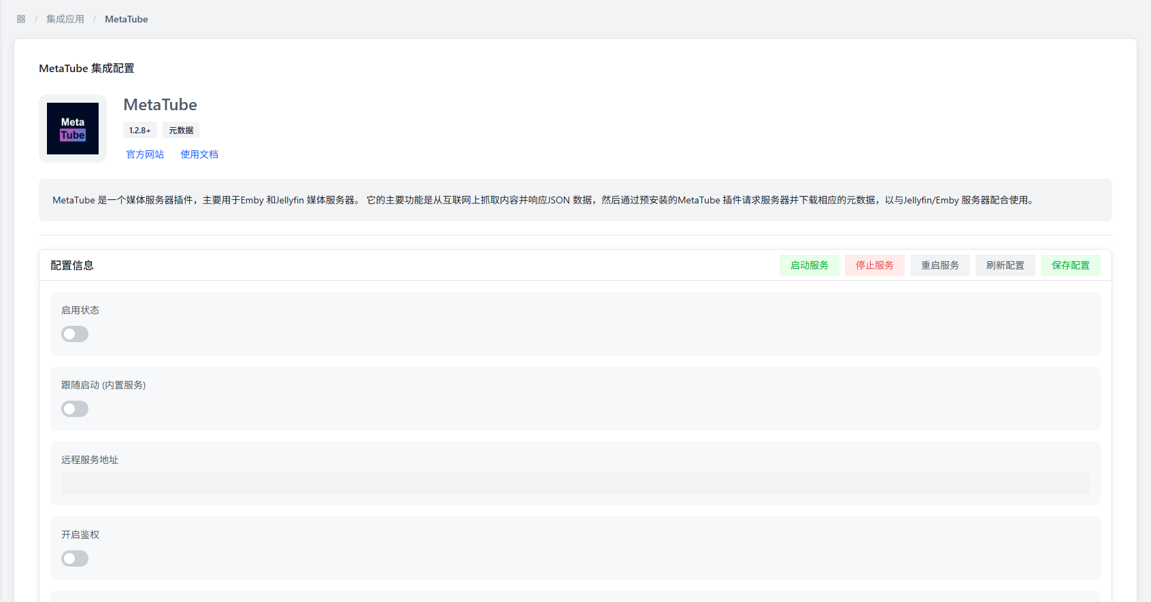Viewport: 1151px width, 602px height.
Task: Click the breadcrumb home grid icon
Action: click(21, 19)
